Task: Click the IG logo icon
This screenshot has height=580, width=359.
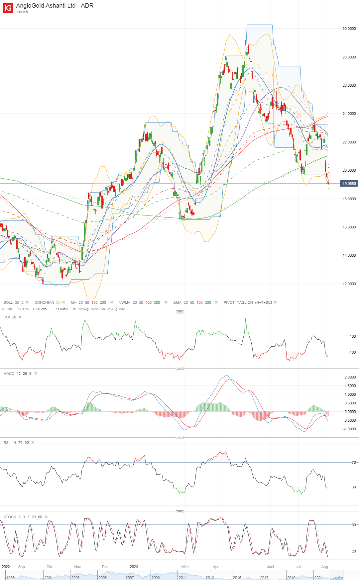Action: (8, 8)
